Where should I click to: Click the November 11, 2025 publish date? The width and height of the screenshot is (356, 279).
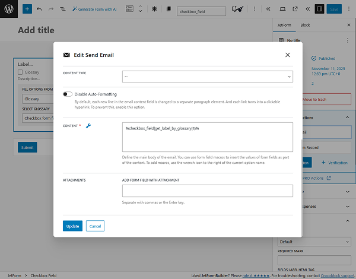pyautogui.click(x=328, y=71)
